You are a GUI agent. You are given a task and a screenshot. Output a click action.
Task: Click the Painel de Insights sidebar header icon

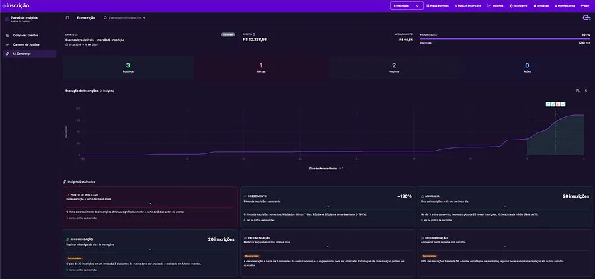tap(7, 19)
